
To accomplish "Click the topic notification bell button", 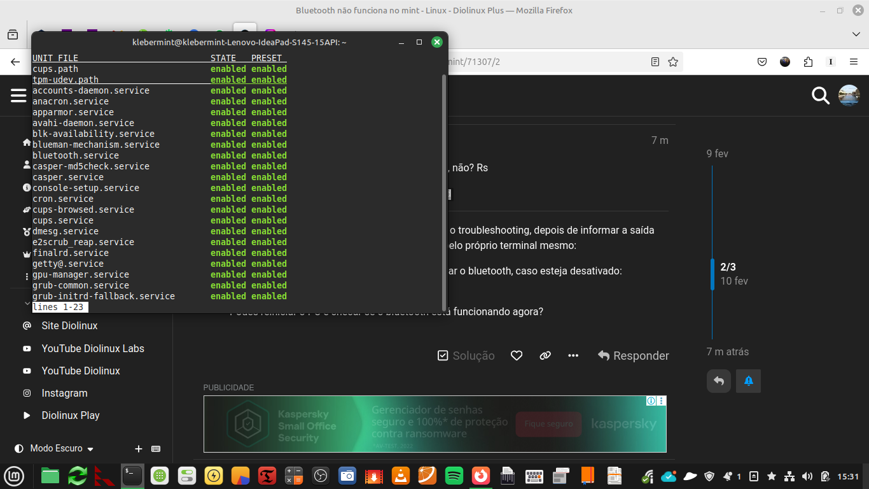I will click(749, 381).
